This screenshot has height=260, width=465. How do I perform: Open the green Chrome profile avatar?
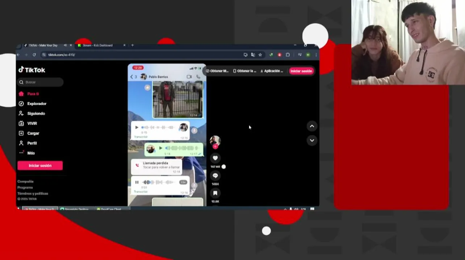(308, 55)
